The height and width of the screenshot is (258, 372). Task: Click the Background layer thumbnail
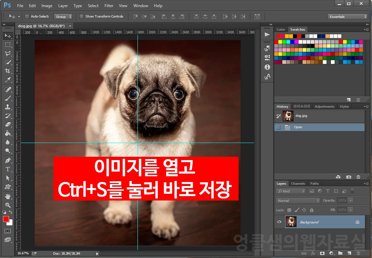click(x=291, y=222)
